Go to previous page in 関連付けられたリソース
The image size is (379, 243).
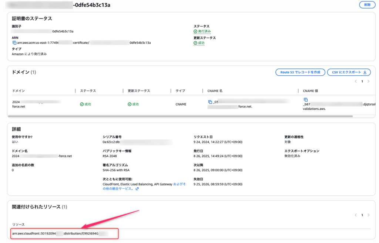(356, 215)
